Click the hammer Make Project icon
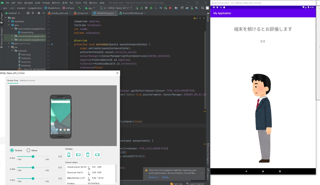This screenshot has height=185, width=320. pos(80,8)
